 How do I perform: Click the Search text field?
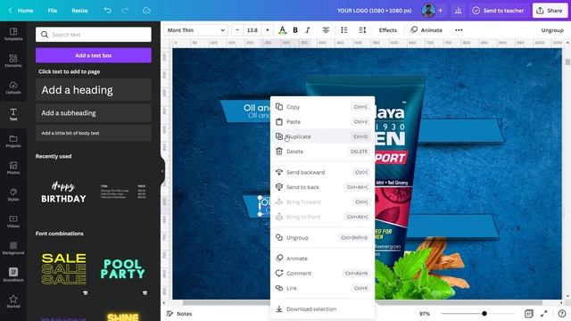94,35
